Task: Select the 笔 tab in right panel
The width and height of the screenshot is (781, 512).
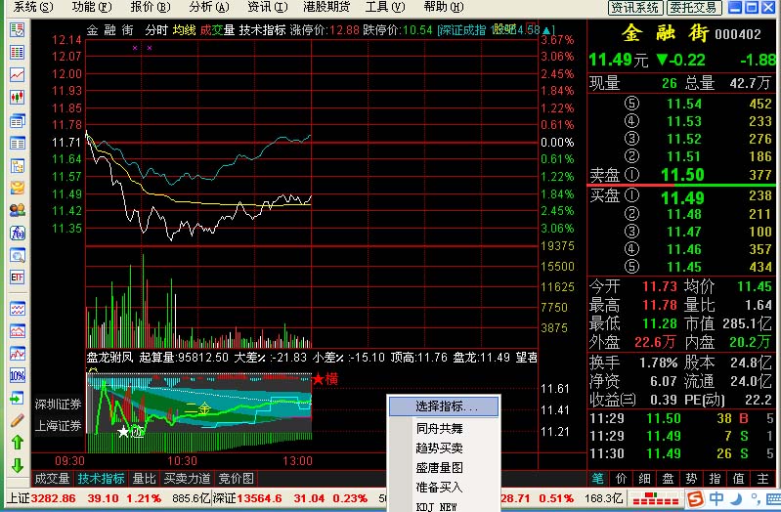Action: [x=597, y=479]
